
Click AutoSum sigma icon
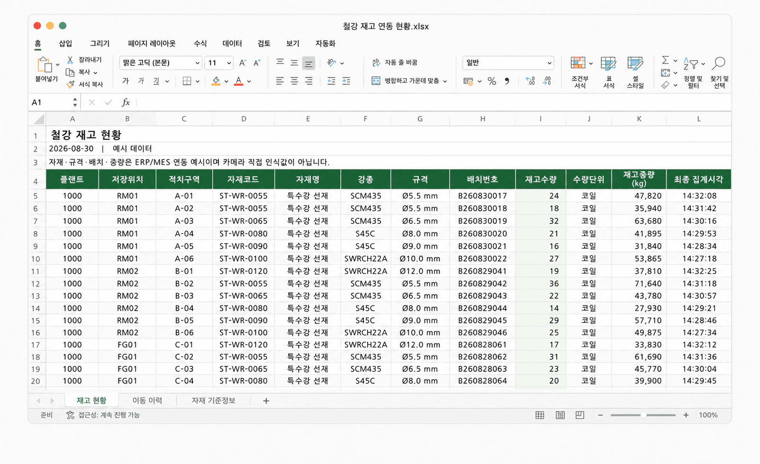[x=666, y=60]
